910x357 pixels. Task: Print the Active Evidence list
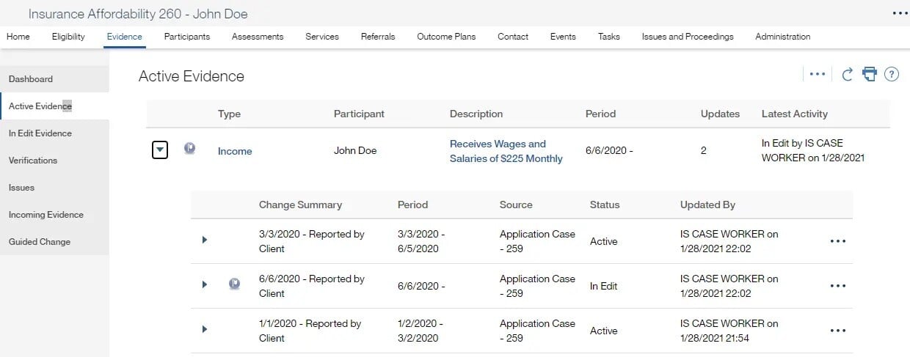coord(870,74)
